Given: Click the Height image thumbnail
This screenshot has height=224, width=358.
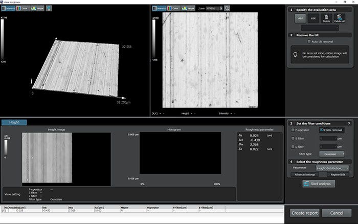Looking at the screenshot, I should (47, 158).
